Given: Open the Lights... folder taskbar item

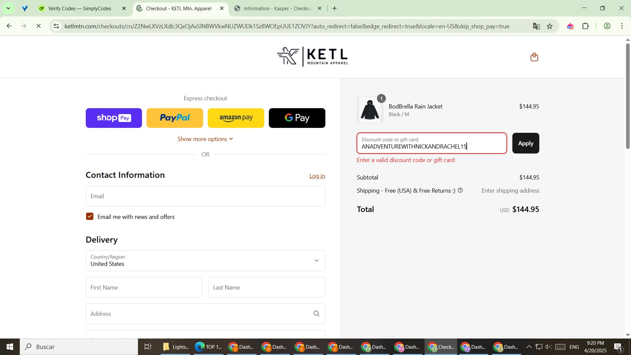Looking at the screenshot, I should tap(176, 347).
